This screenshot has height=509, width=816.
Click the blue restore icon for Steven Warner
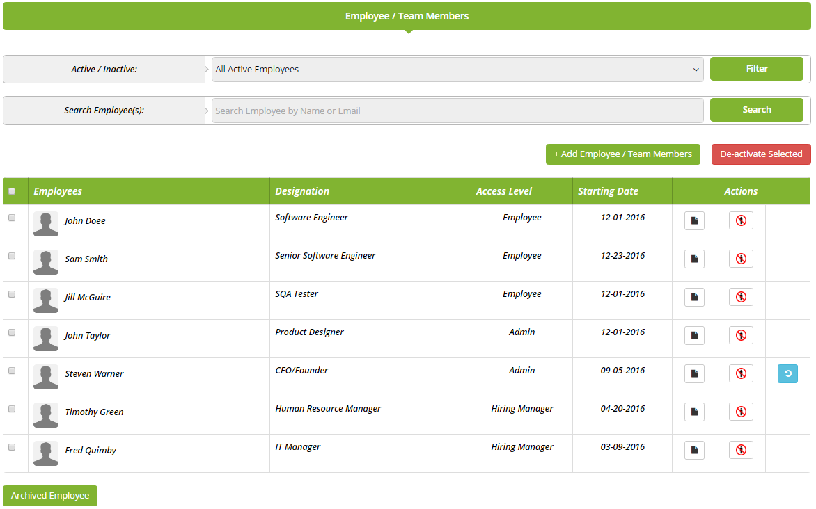tap(787, 374)
